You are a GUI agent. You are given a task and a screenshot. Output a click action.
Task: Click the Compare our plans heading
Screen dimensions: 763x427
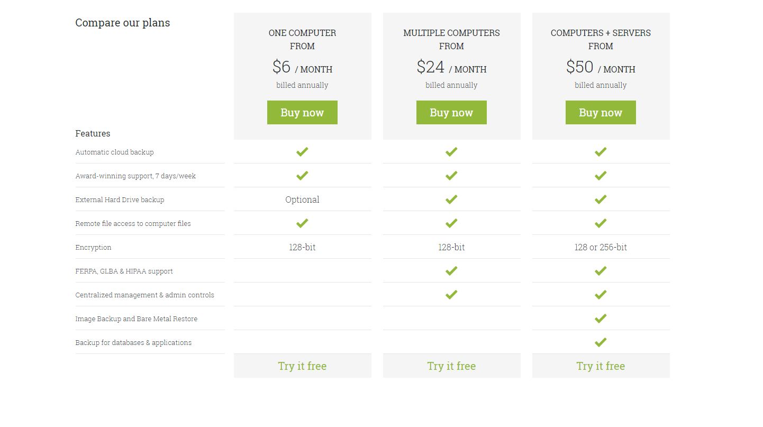click(122, 23)
